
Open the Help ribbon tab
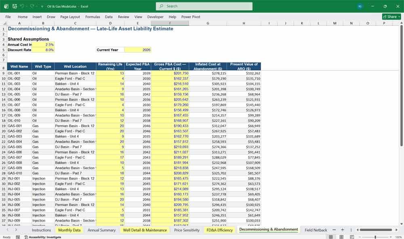[173, 17]
